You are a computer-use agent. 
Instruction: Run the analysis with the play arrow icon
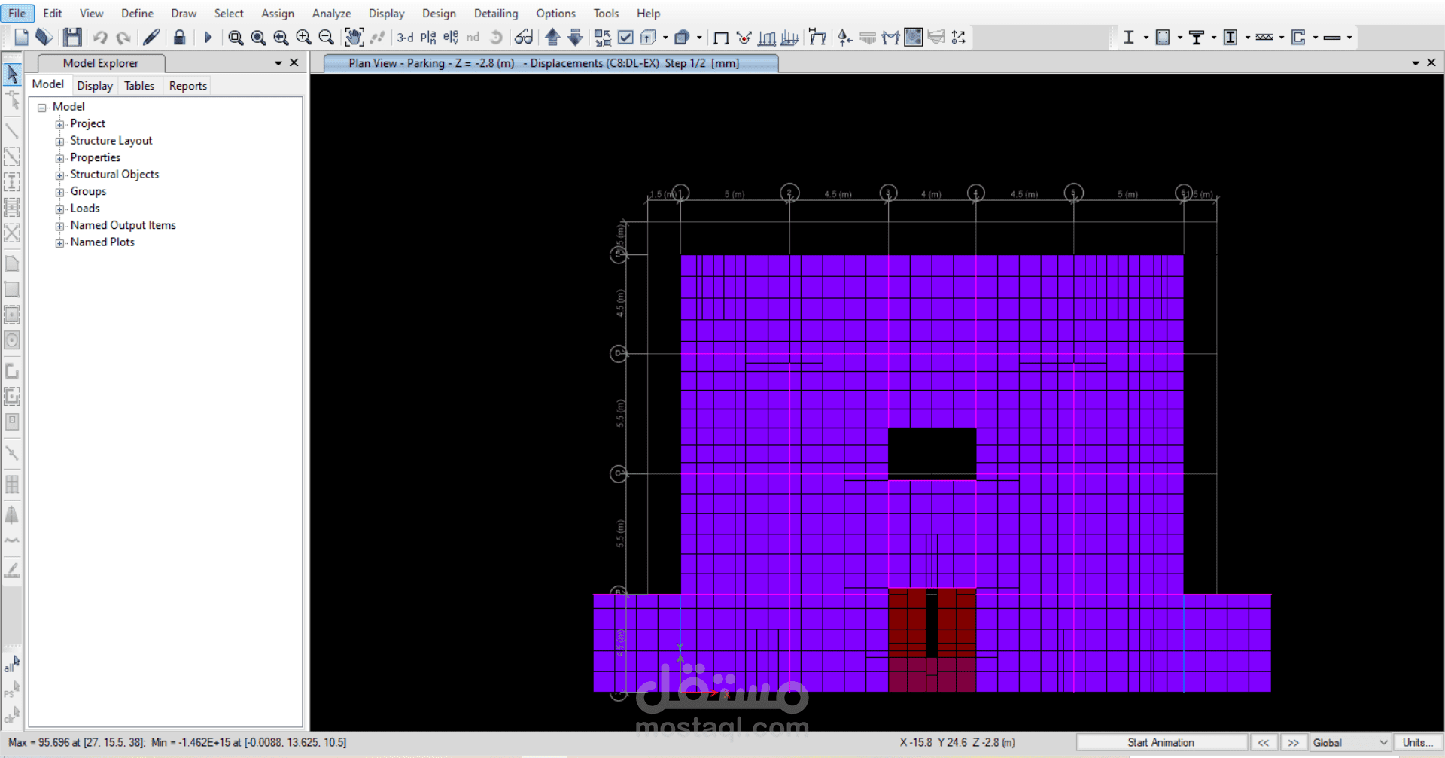pyautogui.click(x=208, y=37)
